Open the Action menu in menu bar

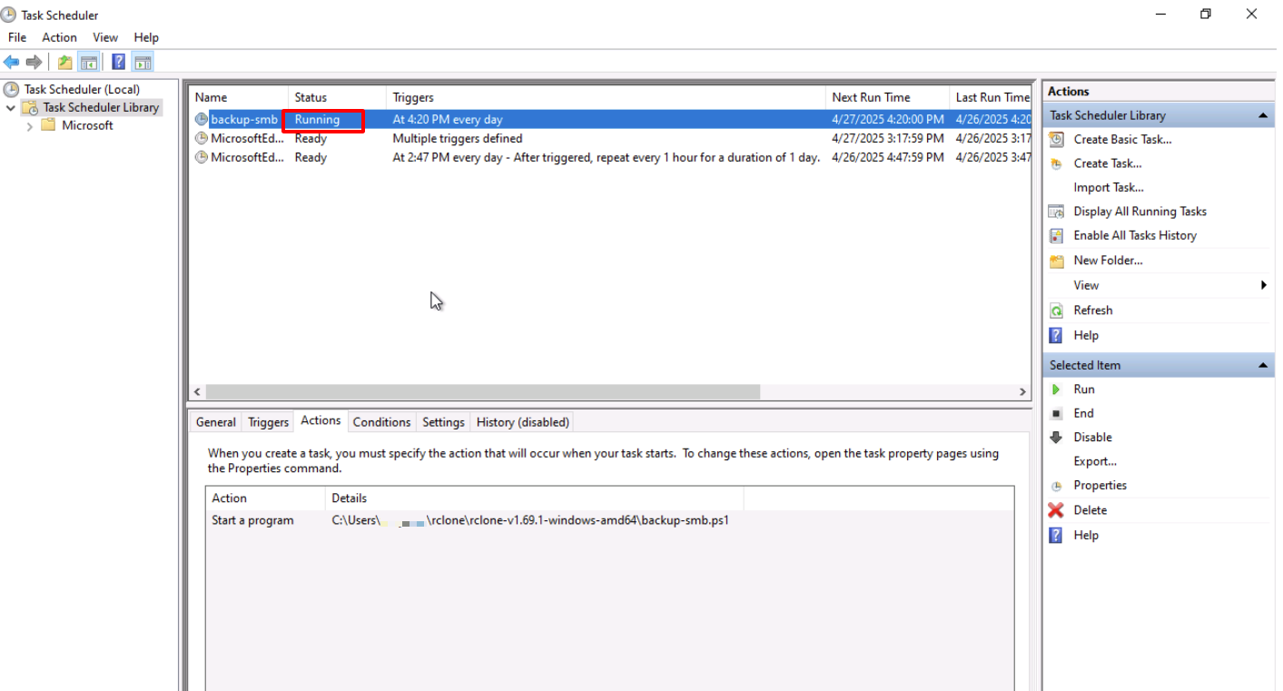pyautogui.click(x=59, y=37)
